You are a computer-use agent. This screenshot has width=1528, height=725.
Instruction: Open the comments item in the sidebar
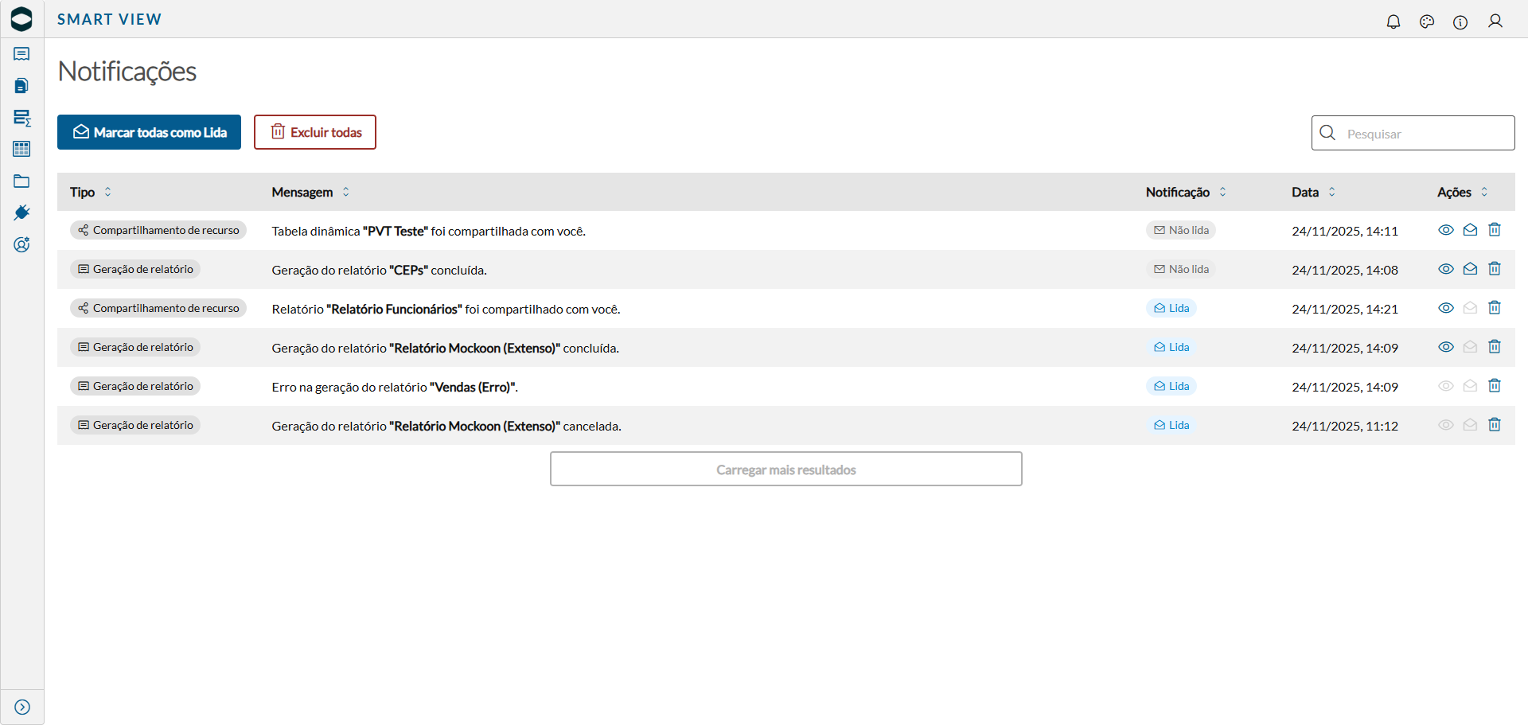click(x=21, y=54)
